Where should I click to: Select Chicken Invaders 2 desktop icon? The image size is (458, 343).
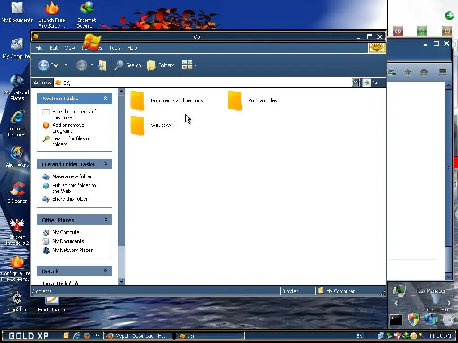(17, 232)
